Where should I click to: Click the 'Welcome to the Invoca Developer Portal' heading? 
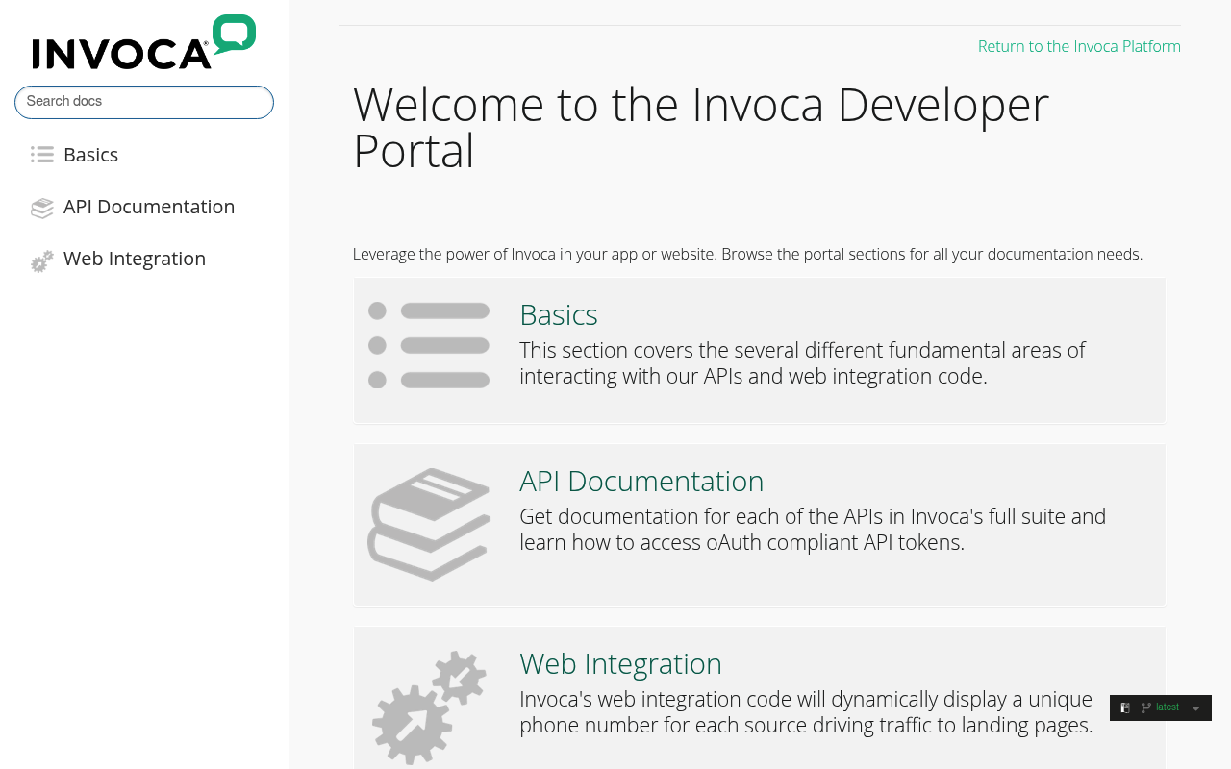tap(701, 128)
